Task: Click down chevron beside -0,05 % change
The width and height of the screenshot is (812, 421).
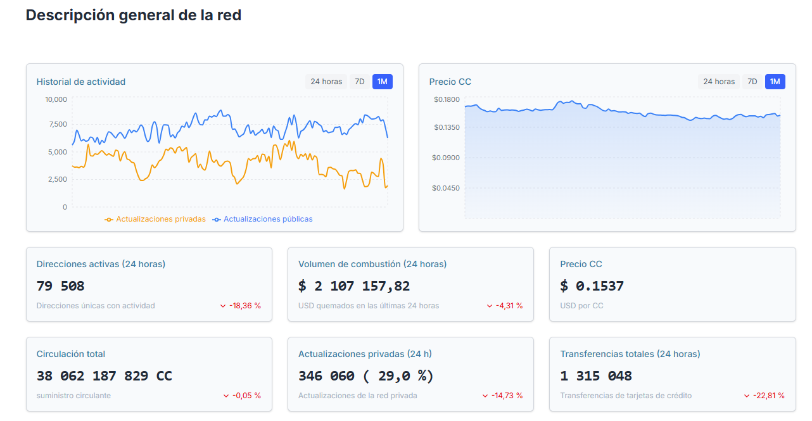Action: pyautogui.click(x=226, y=396)
